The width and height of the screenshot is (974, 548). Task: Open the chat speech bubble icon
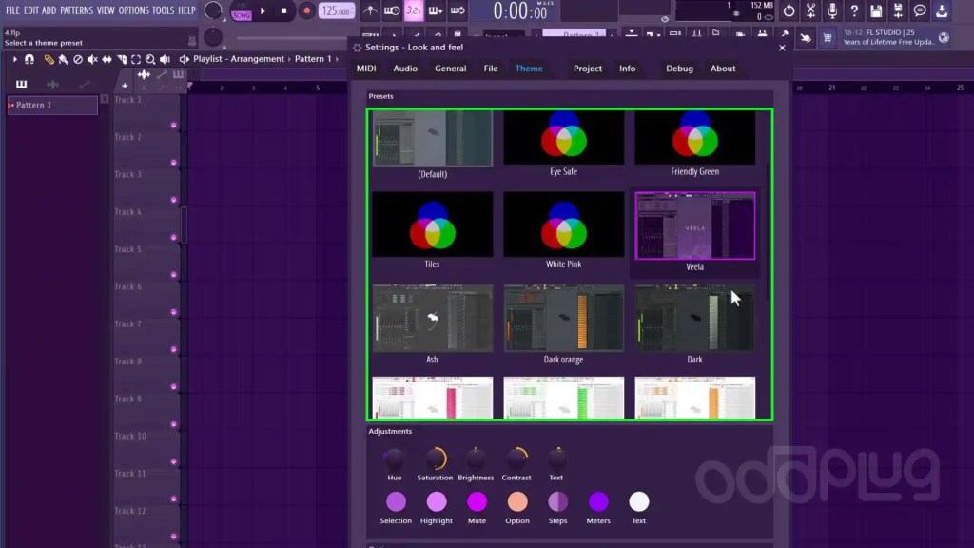click(x=920, y=10)
